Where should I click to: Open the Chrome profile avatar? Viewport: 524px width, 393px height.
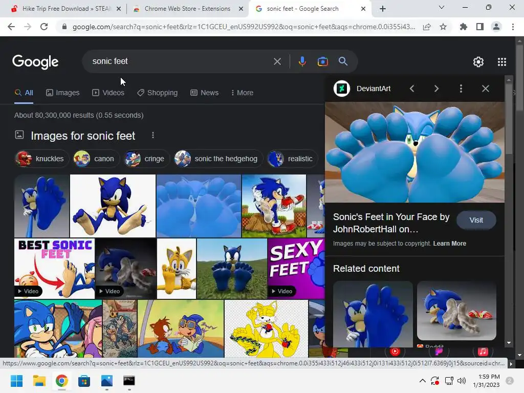click(x=496, y=27)
